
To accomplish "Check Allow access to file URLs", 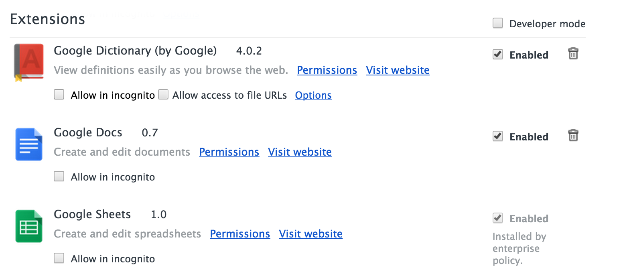I will coord(163,95).
